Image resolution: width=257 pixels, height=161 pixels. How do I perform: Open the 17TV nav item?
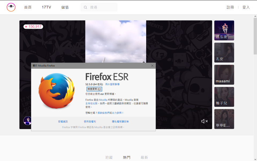coord(46,7)
